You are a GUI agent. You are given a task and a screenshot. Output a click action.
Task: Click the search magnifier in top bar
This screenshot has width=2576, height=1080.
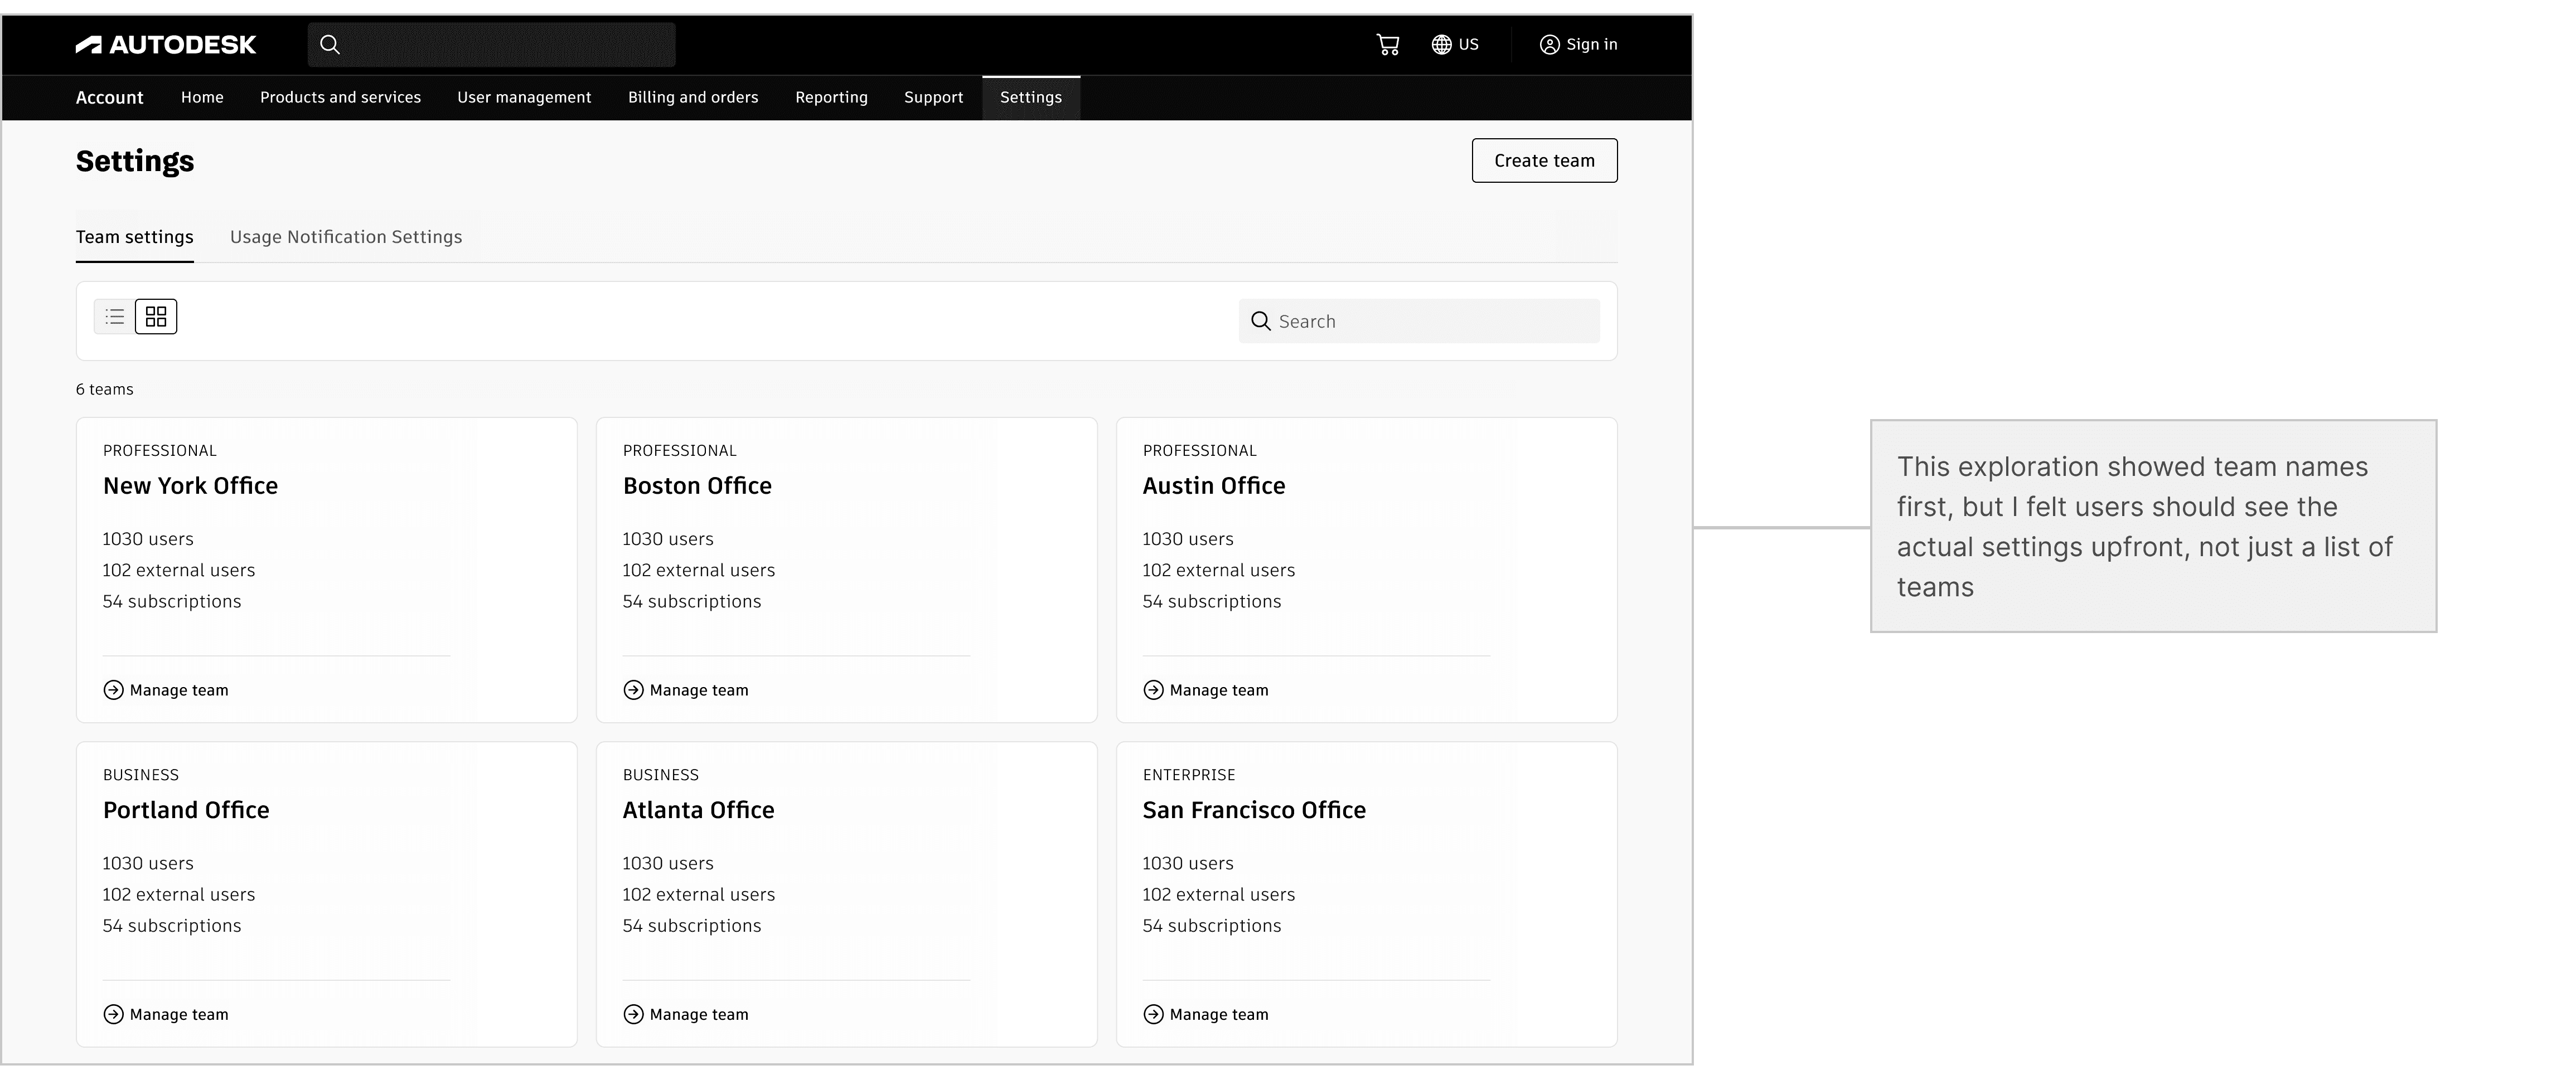pyautogui.click(x=330, y=45)
